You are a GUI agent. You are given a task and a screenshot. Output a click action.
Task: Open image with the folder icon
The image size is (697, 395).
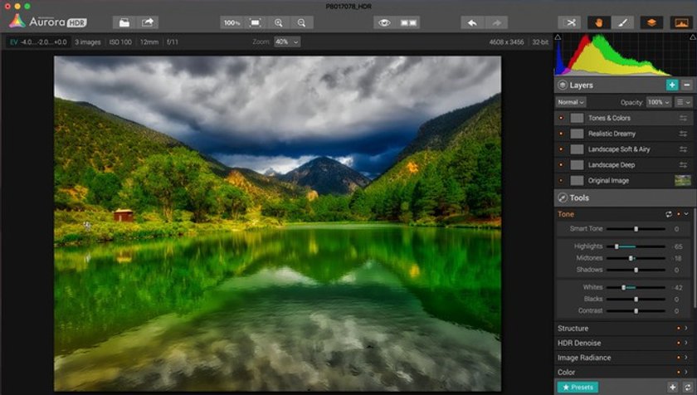[x=124, y=22]
